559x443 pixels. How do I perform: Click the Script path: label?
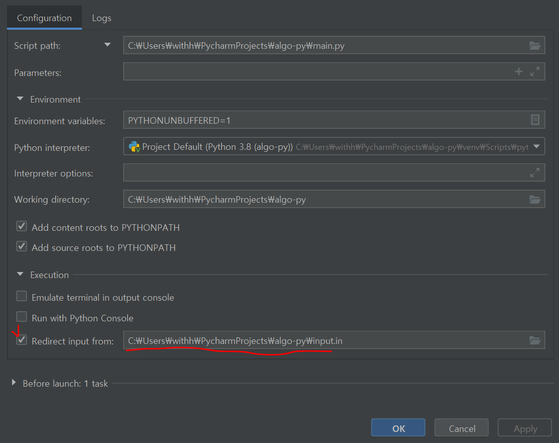tap(37, 46)
